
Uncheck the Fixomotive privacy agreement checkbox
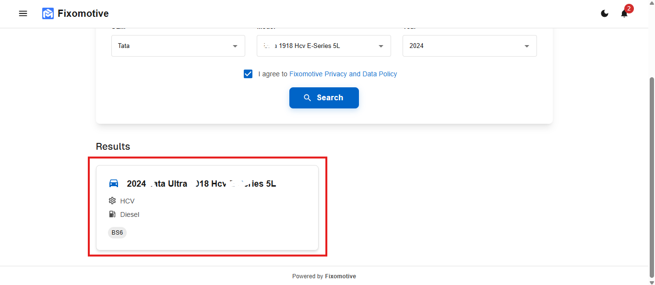point(248,74)
